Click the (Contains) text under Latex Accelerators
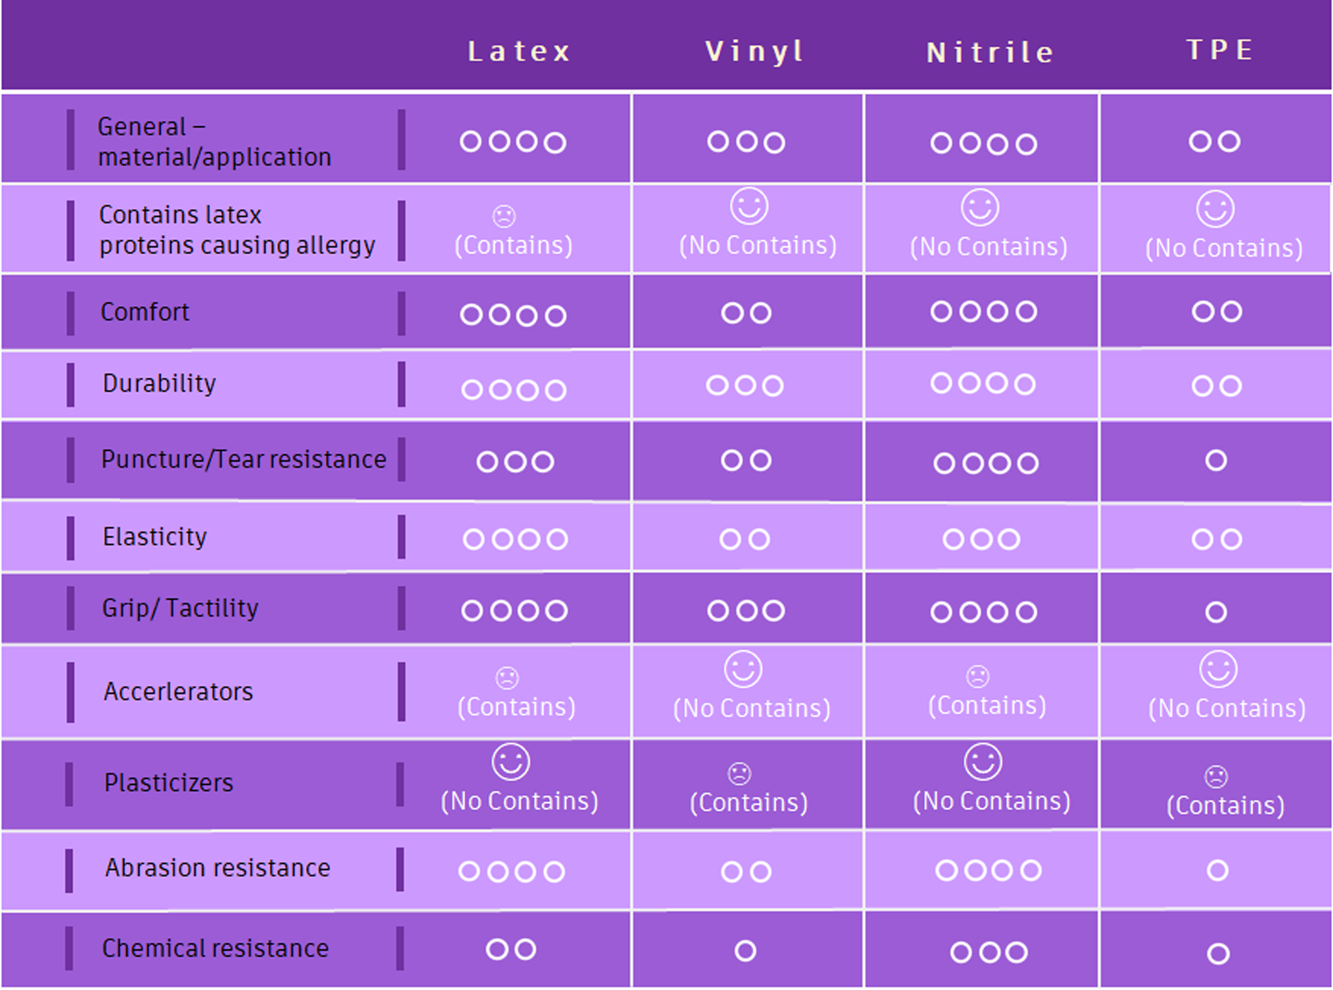Viewport: 1333px width, 990px height. (x=516, y=707)
